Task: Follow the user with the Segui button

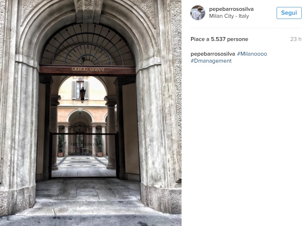Action: click(289, 13)
